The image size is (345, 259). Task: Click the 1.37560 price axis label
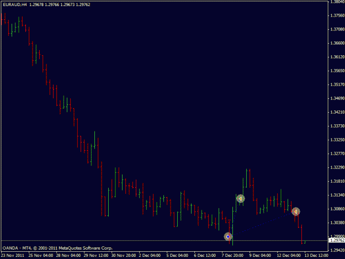coord(337,15)
